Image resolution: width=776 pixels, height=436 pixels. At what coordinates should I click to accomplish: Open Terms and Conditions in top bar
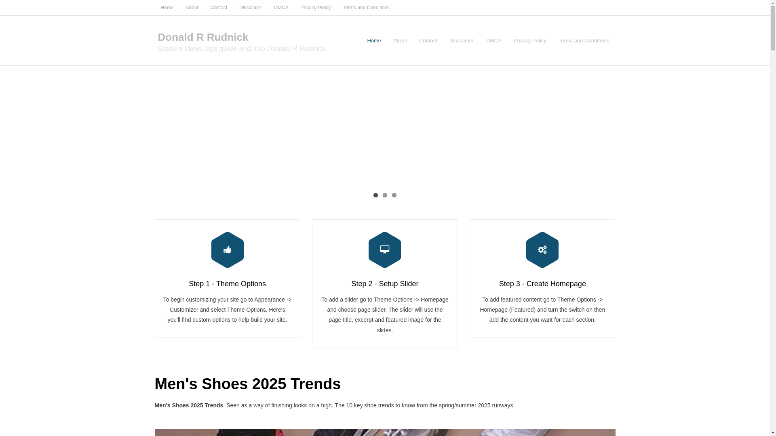(x=366, y=8)
